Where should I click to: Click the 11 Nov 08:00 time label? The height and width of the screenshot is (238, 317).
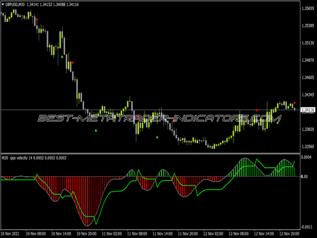(137, 234)
